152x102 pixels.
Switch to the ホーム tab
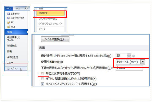pyautogui.click(x=18, y=9)
